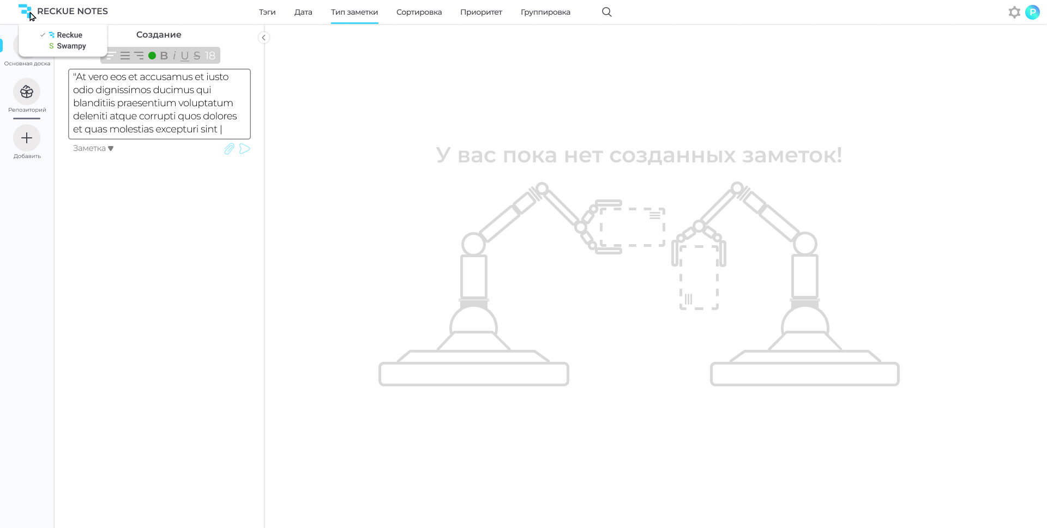Select left text alignment
The width and height of the screenshot is (1047, 528).
110,55
